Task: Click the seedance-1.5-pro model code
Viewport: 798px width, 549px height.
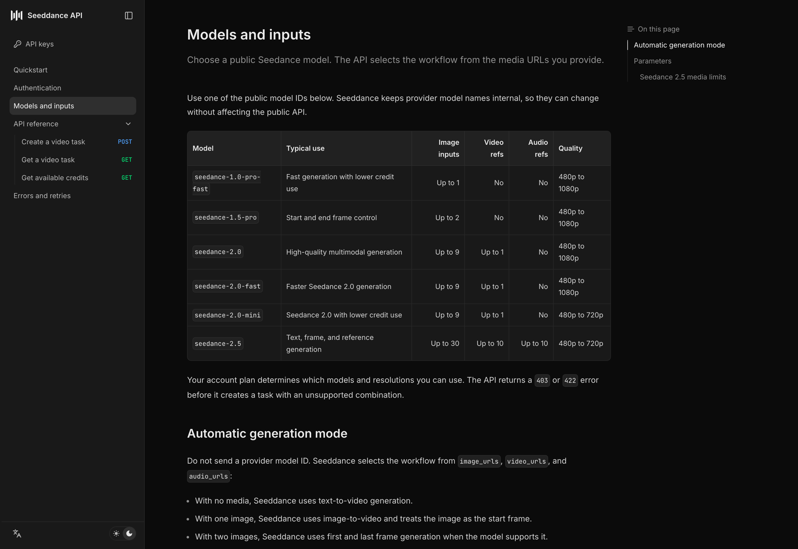Action: click(x=226, y=218)
